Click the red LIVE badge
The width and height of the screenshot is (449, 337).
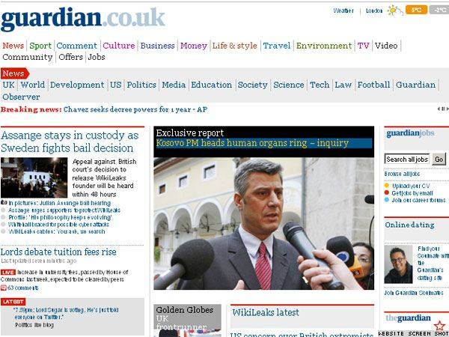(8, 272)
